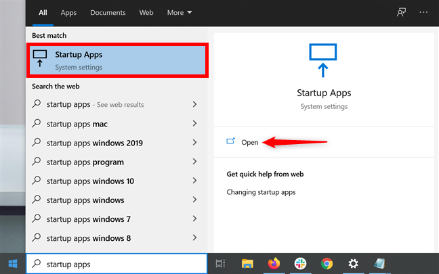Select 'startup apps windows 10' suggestion

tap(117, 181)
